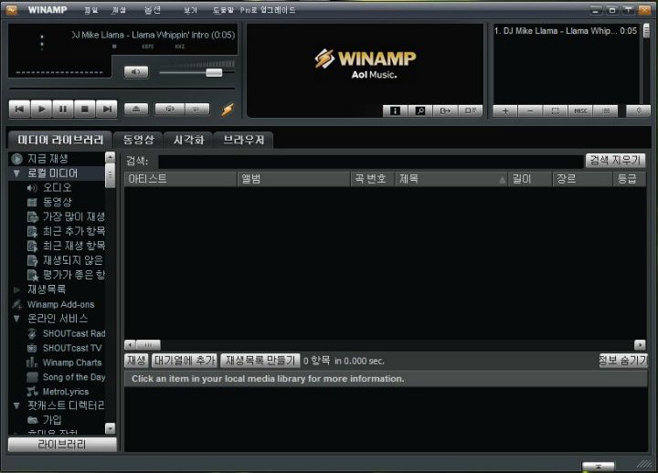Click the track list scroll-right arrow

tap(640, 344)
